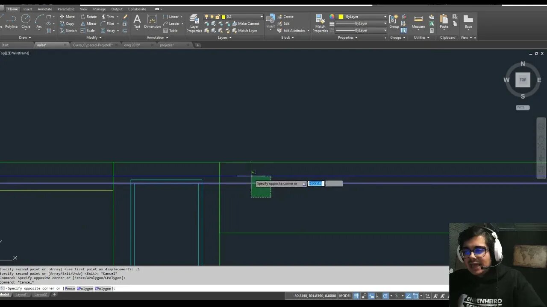Toggle ortho mode in status bar
The image size is (547, 307).
point(378,296)
